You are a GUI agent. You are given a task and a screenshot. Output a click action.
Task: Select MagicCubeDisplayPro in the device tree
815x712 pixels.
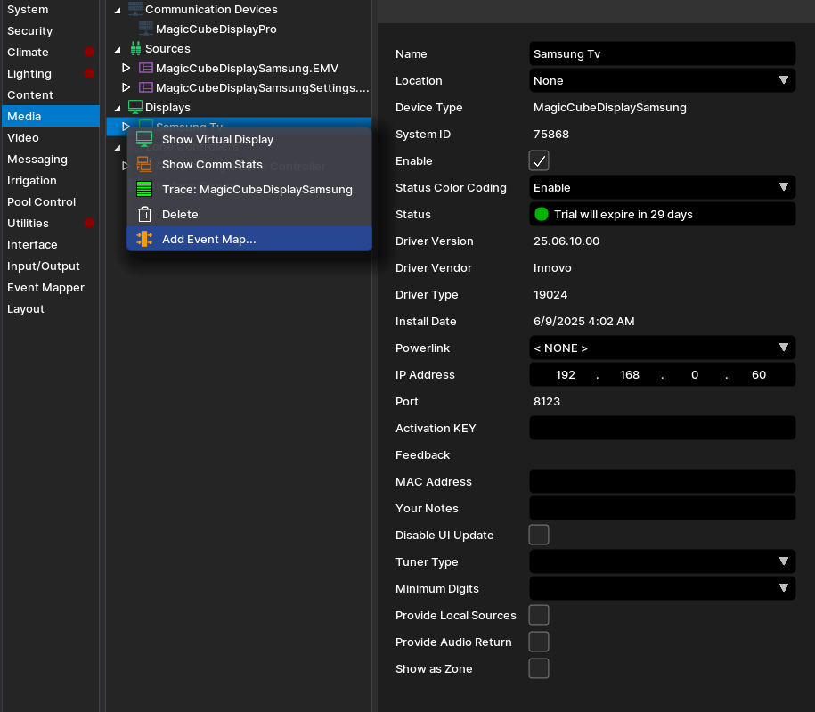[216, 29]
